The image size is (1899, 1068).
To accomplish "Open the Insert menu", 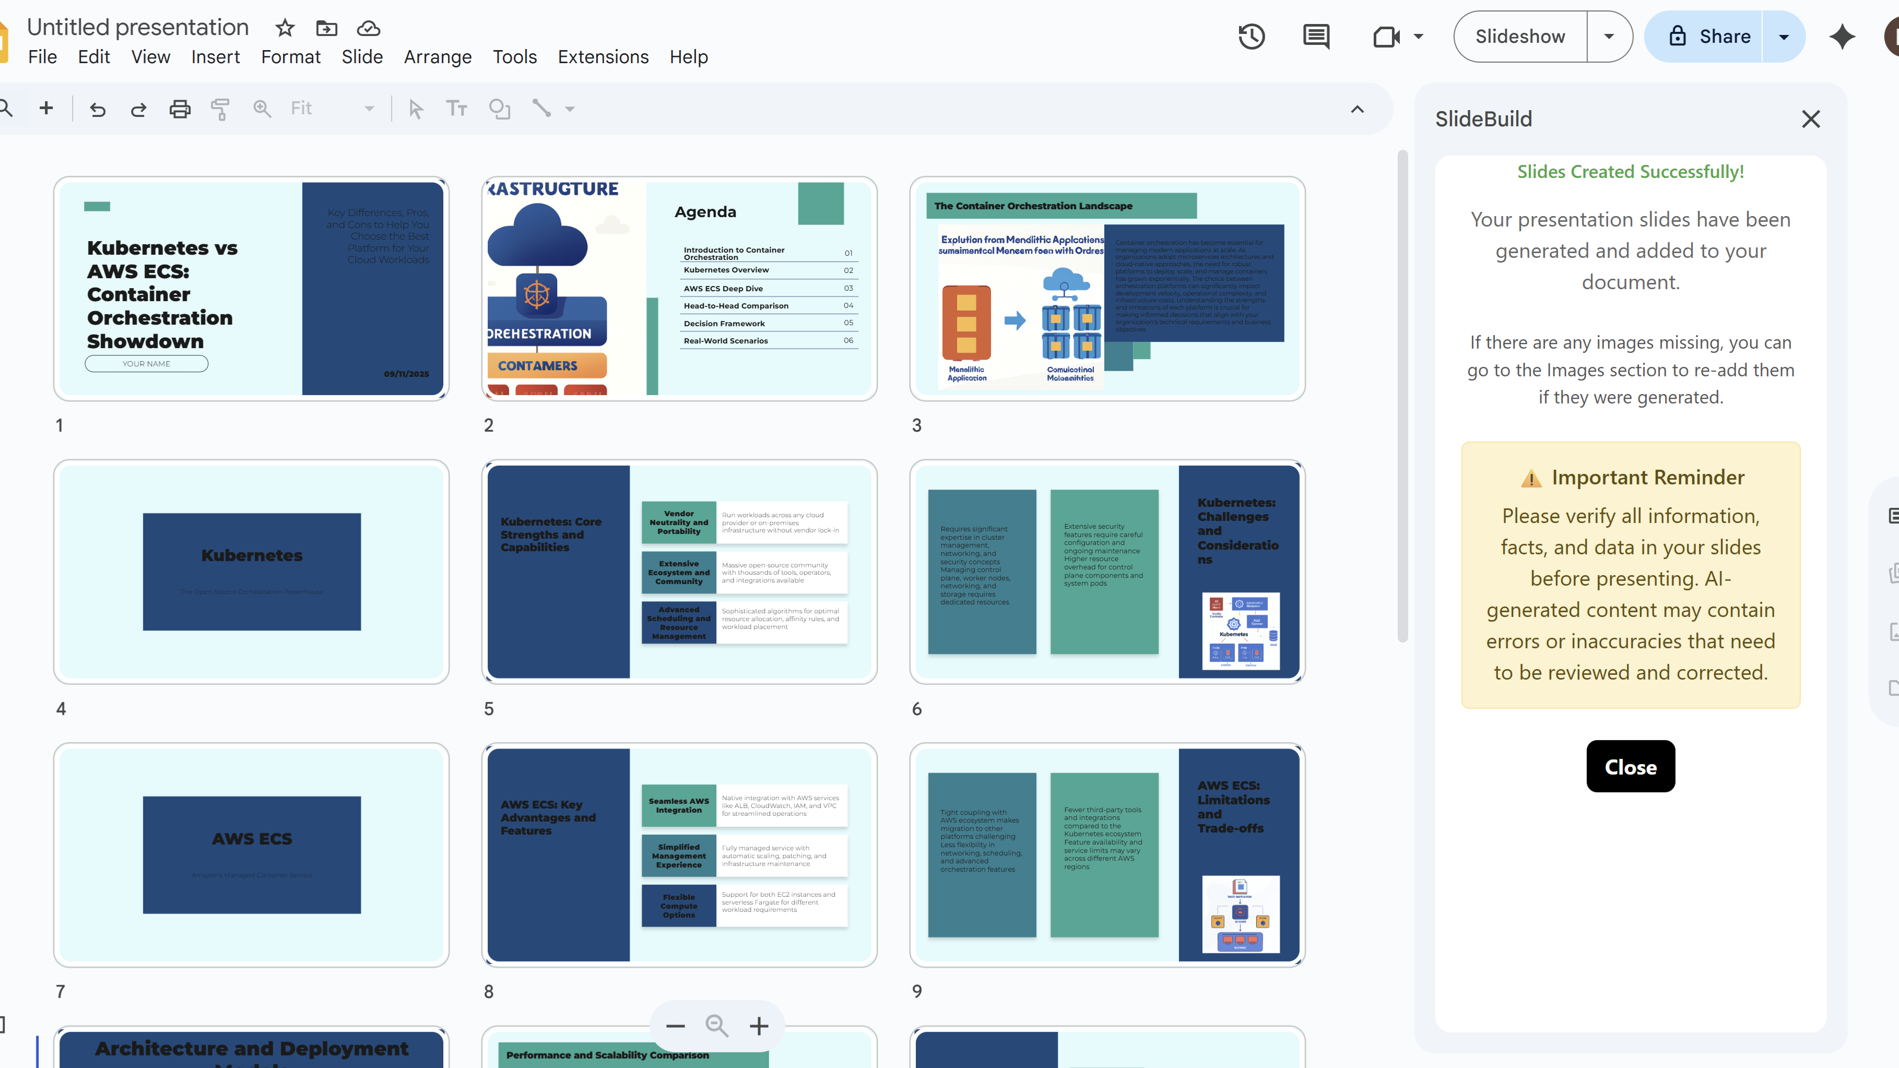I will point(215,57).
